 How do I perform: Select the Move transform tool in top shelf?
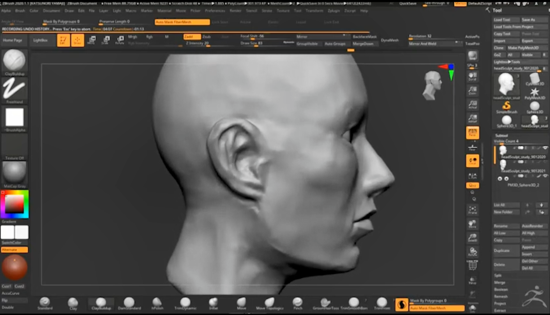91,40
